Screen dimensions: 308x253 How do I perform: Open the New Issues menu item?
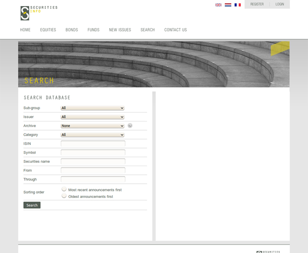[120, 30]
